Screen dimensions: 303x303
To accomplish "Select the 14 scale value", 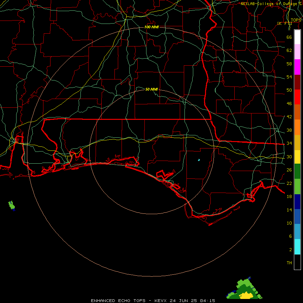I will tap(289, 210).
